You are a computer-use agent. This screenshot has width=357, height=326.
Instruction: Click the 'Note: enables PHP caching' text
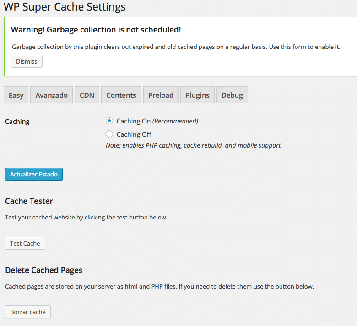click(193, 145)
